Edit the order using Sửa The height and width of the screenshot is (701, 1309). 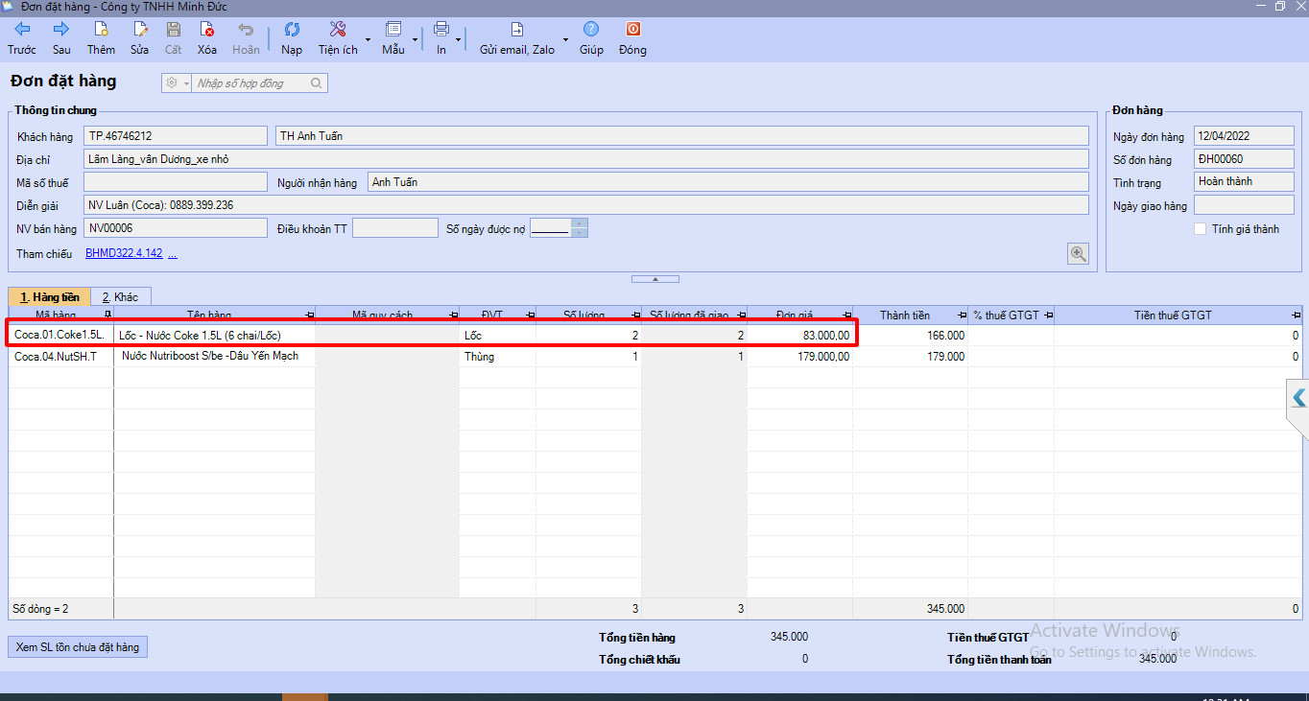click(x=140, y=38)
